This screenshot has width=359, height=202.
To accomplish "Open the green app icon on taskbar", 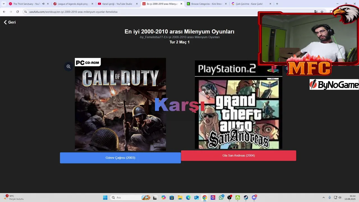I will [x=238, y=198].
